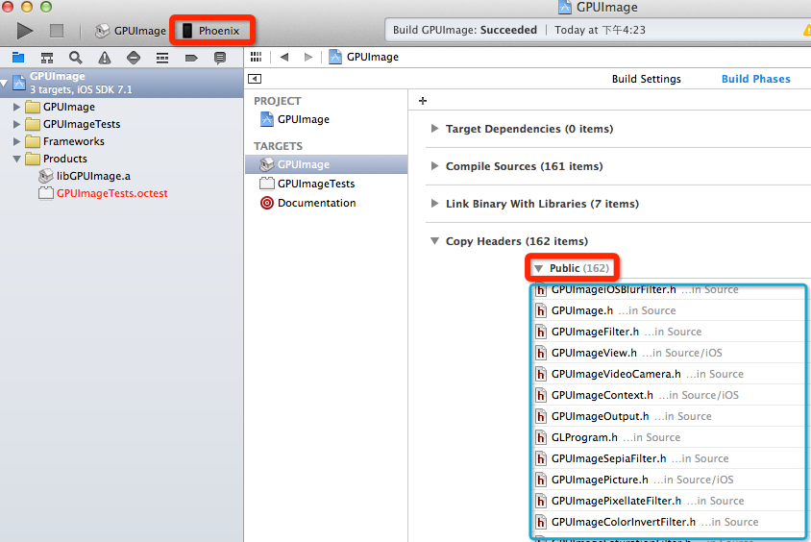
Task: Select the Documentation target
Action: pyautogui.click(x=316, y=203)
